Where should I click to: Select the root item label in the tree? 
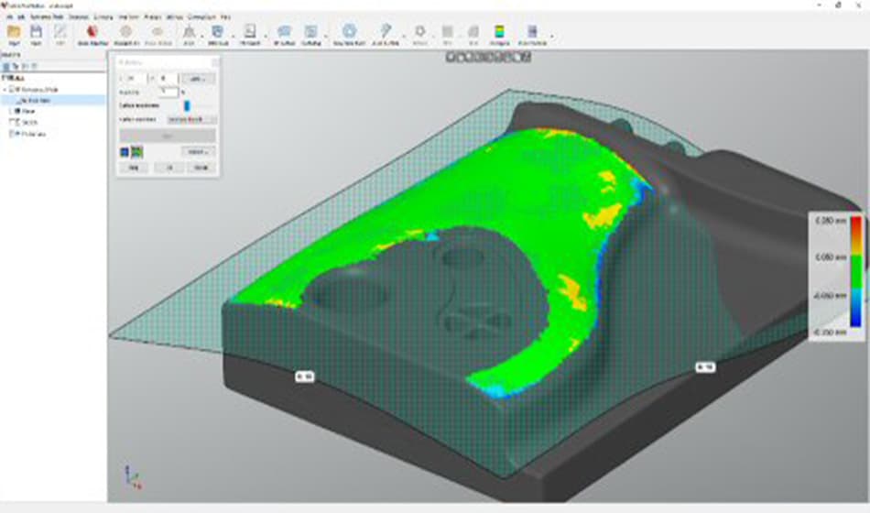(39, 90)
